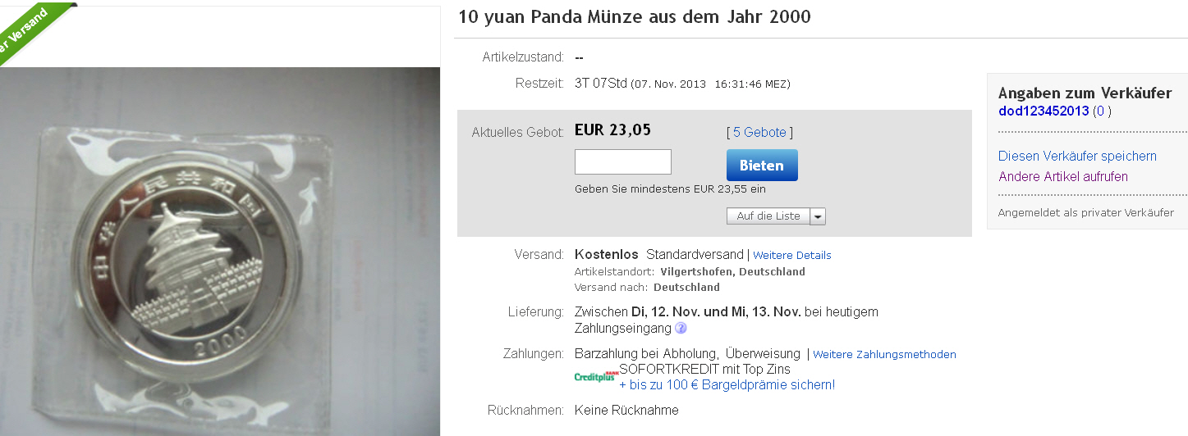Click the Auf die Liste button
1188x436 pixels.
pos(768,216)
